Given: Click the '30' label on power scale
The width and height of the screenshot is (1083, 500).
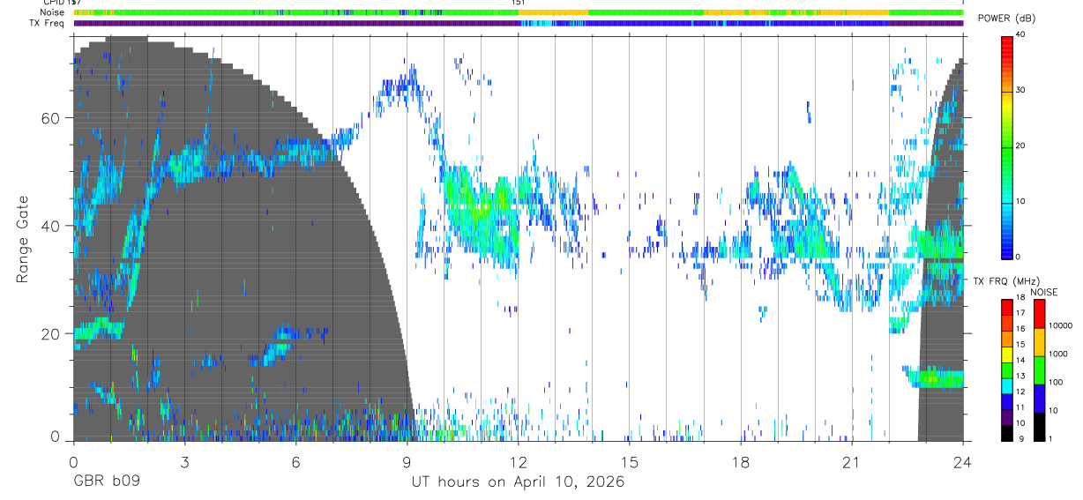Looking at the screenshot, I should pyautogui.click(x=1021, y=91).
